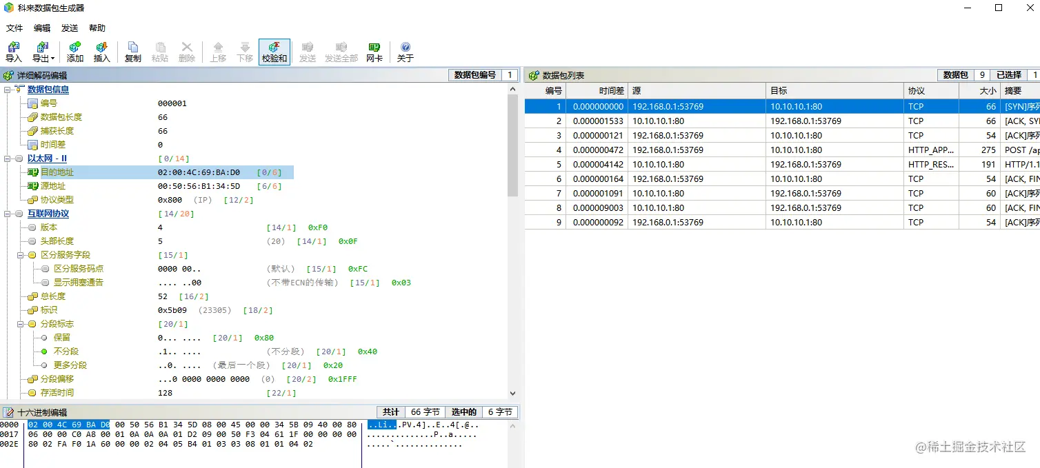Select the 捕获长度 row
This screenshot has height=468, width=1040.
97,131
